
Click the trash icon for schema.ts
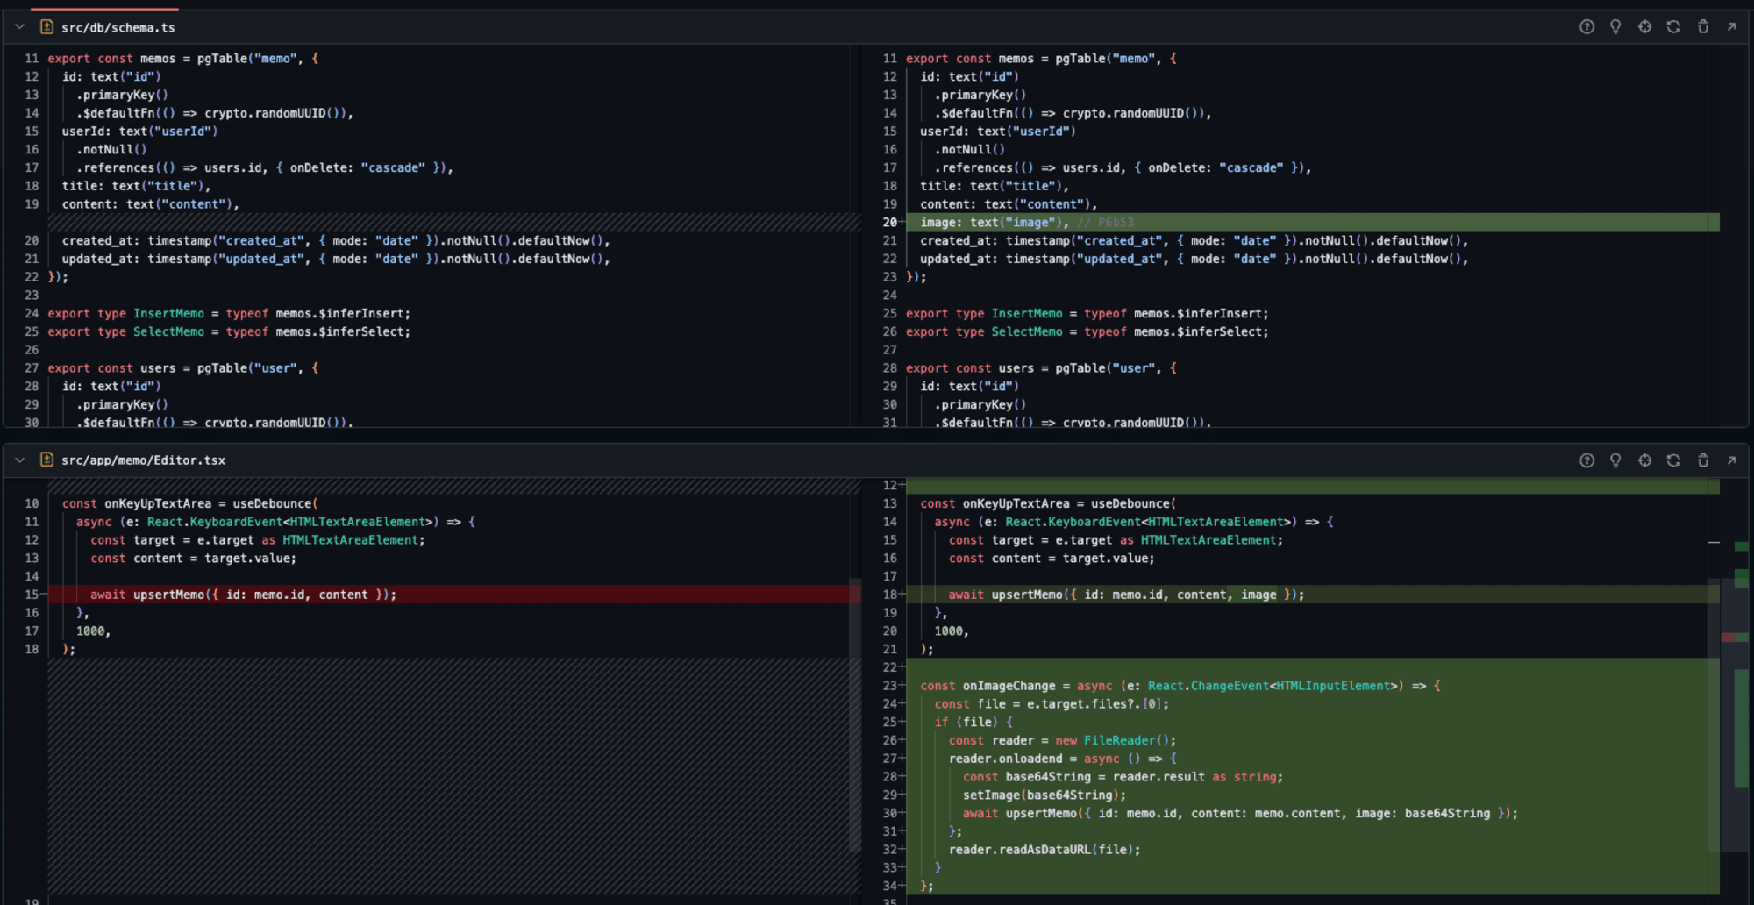click(x=1703, y=27)
